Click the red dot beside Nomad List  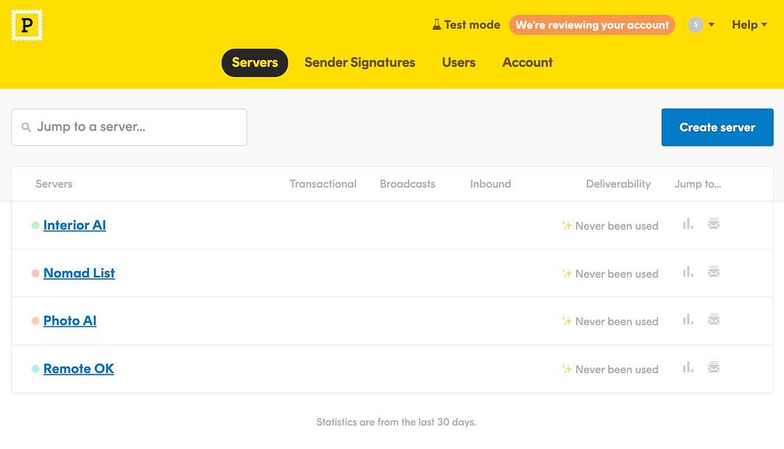[35, 273]
